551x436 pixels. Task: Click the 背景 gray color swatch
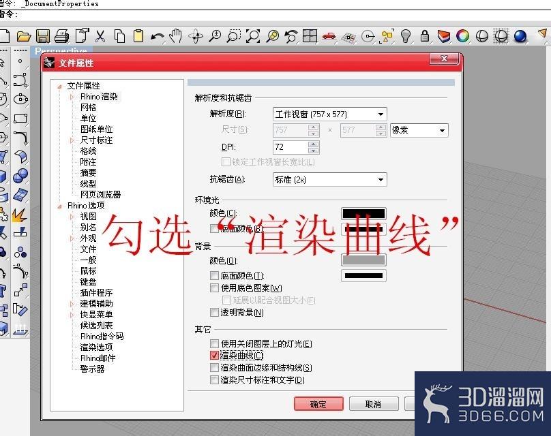363,260
